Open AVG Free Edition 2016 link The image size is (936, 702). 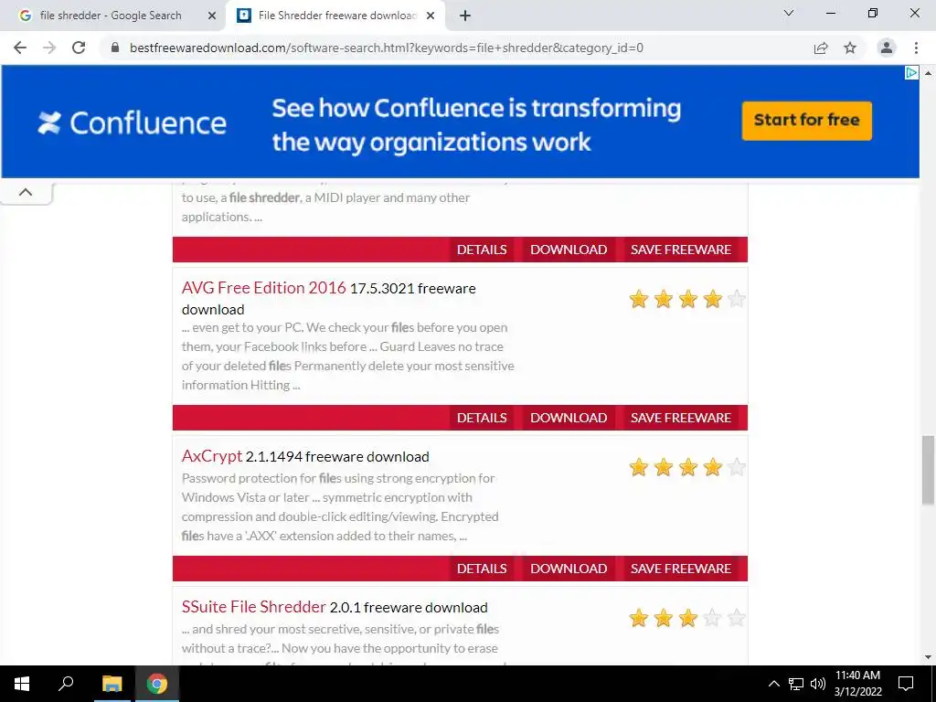264,288
